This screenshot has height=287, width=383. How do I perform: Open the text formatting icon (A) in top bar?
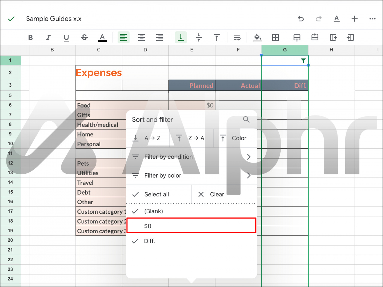(x=337, y=19)
